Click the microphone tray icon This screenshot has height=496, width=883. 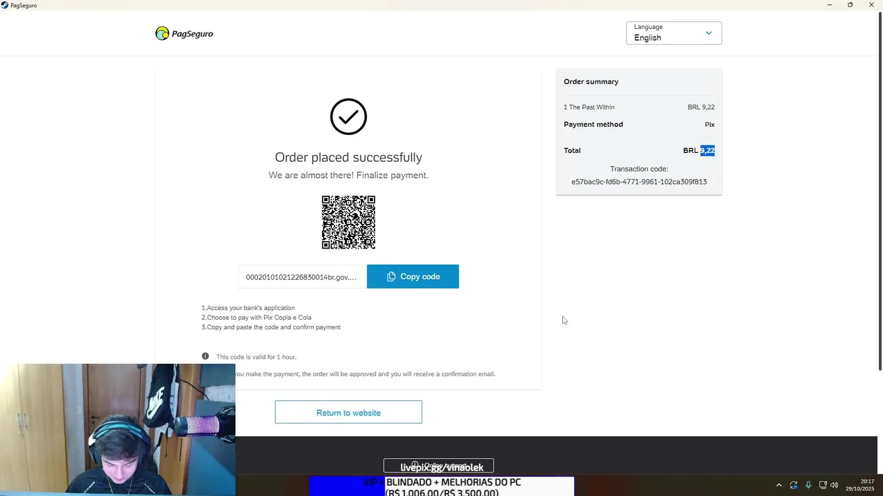(808, 485)
